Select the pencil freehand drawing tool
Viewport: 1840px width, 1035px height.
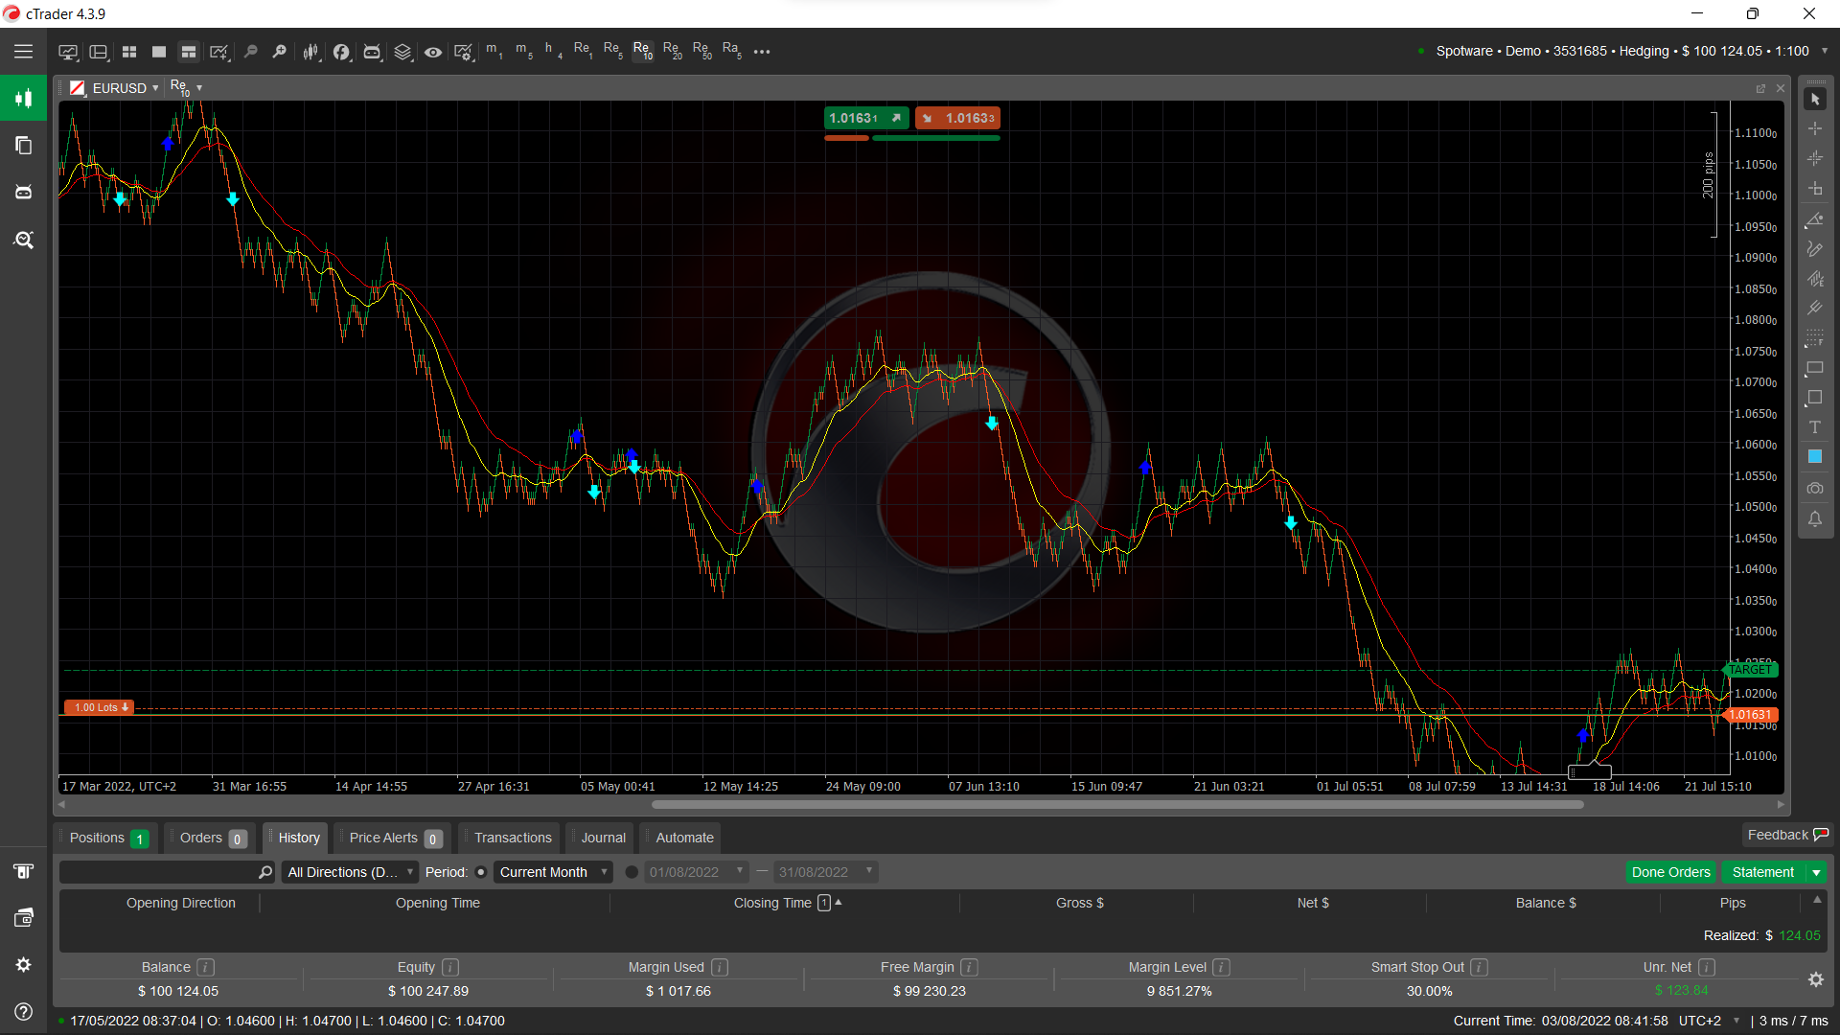coord(1815,249)
